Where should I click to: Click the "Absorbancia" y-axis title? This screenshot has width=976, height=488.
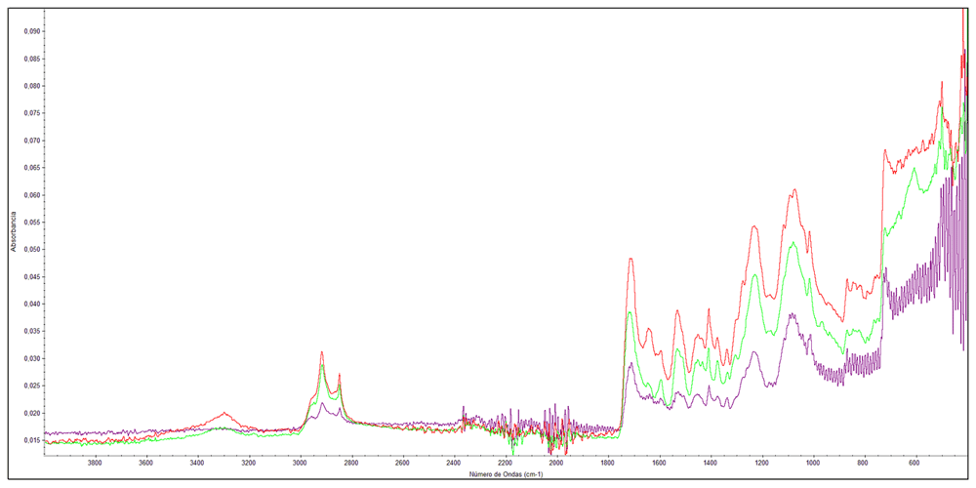[x=12, y=232]
